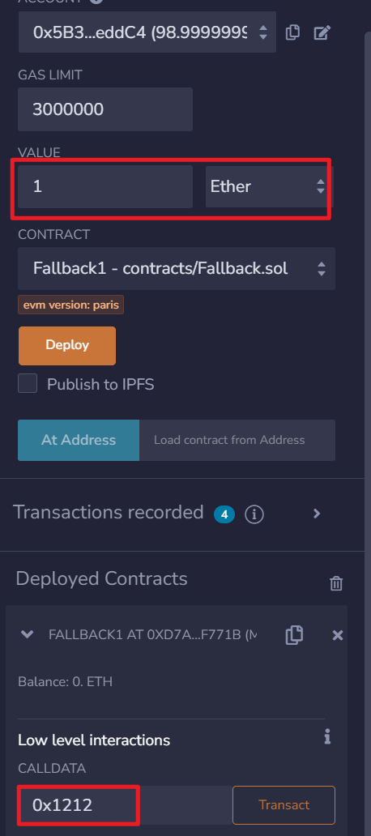The width and height of the screenshot is (371, 836).
Task: Open the transactions recorded info icon
Action: tap(254, 514)
